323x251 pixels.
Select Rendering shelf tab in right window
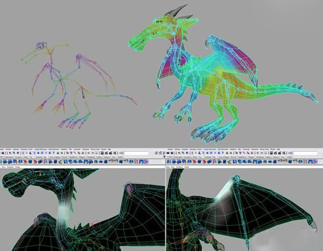coord(260,157)
